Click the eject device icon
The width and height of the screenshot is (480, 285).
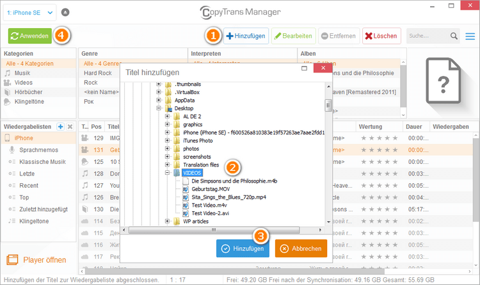point(65,12)
